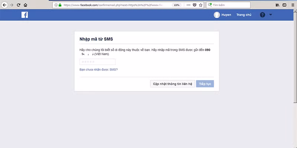Save the page to Pocket icon
Screen dimensions: 297x148
point(195,5)
